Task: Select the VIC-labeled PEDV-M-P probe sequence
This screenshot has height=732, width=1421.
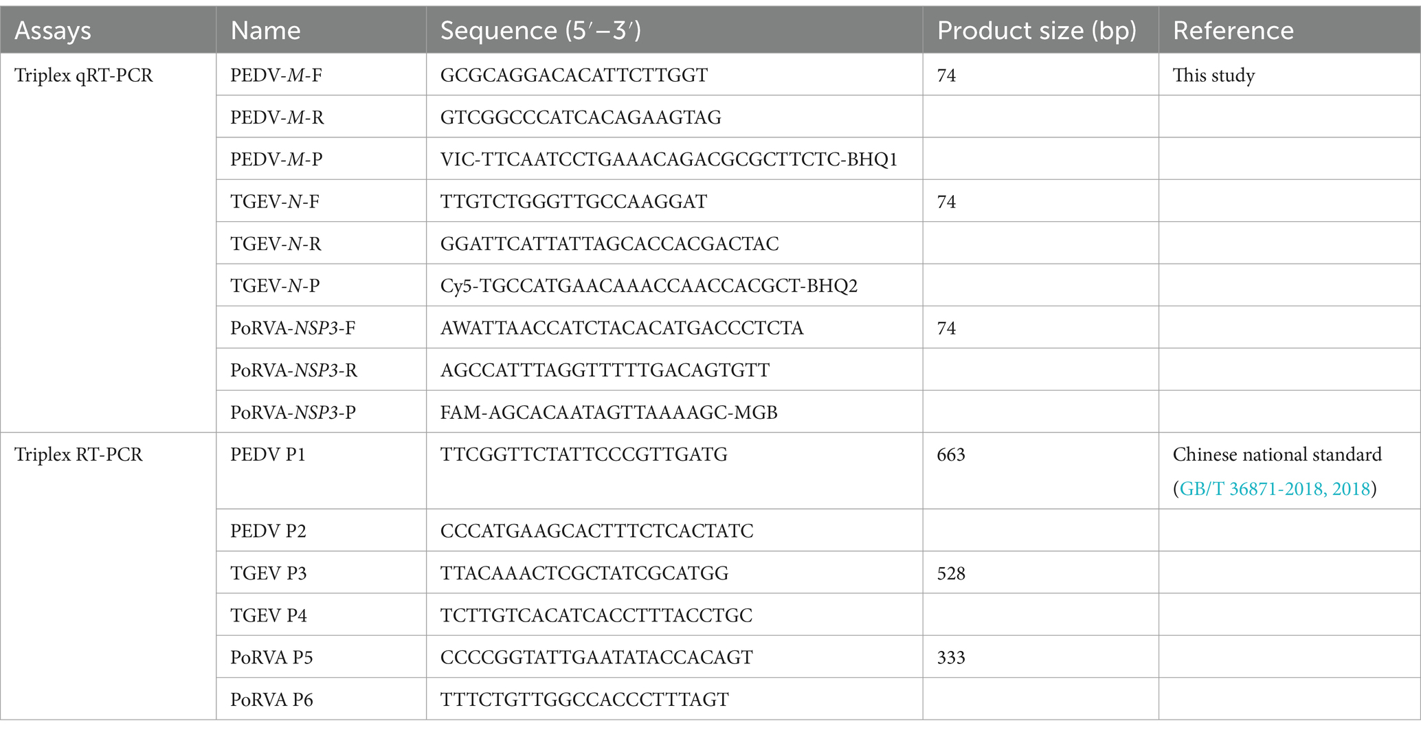Action: pos(669,159)
